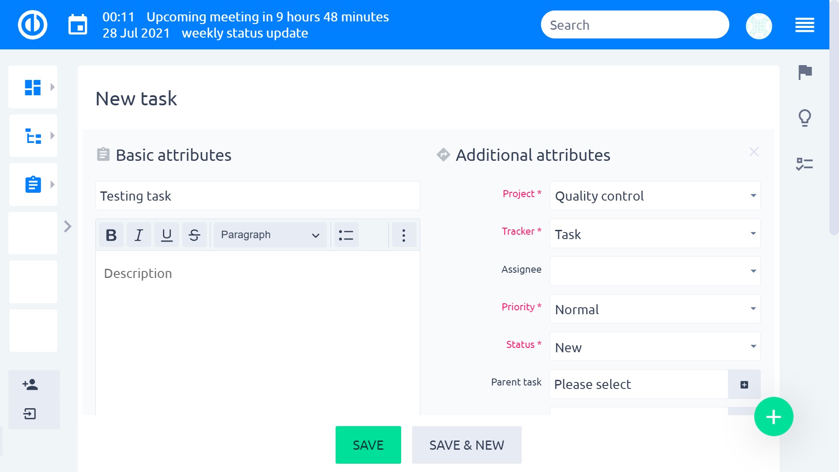Click the logout icon in sidebar
Screen dimensions: 839x472
coord(30,413)
